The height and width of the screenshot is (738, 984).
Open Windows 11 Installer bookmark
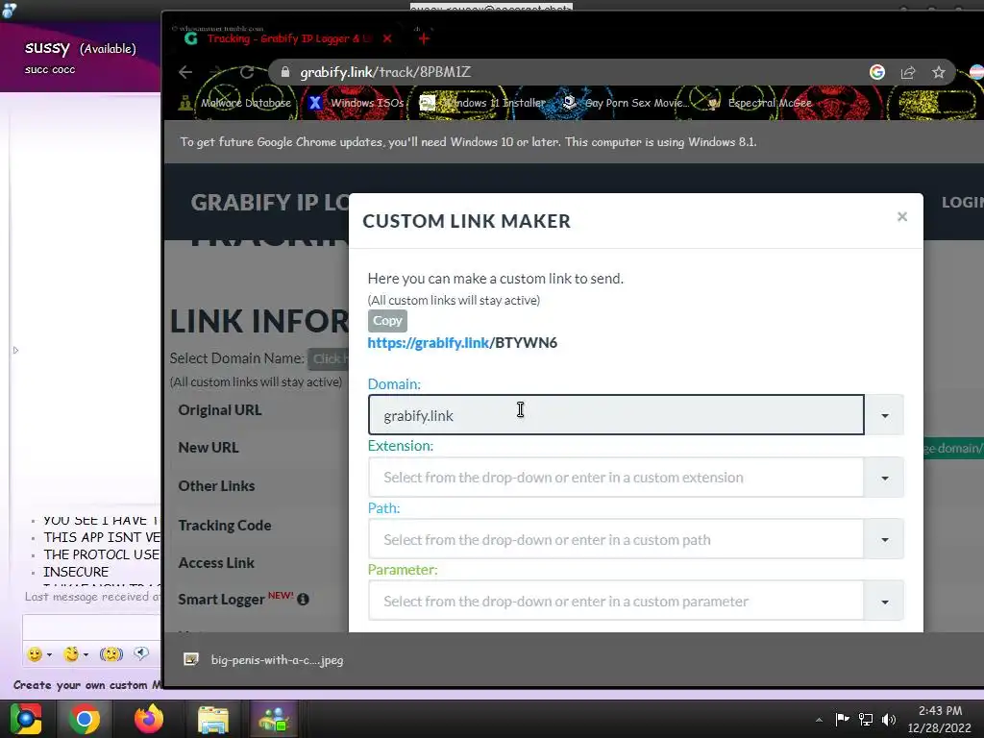pyautogui.click(x=481, y=102)
